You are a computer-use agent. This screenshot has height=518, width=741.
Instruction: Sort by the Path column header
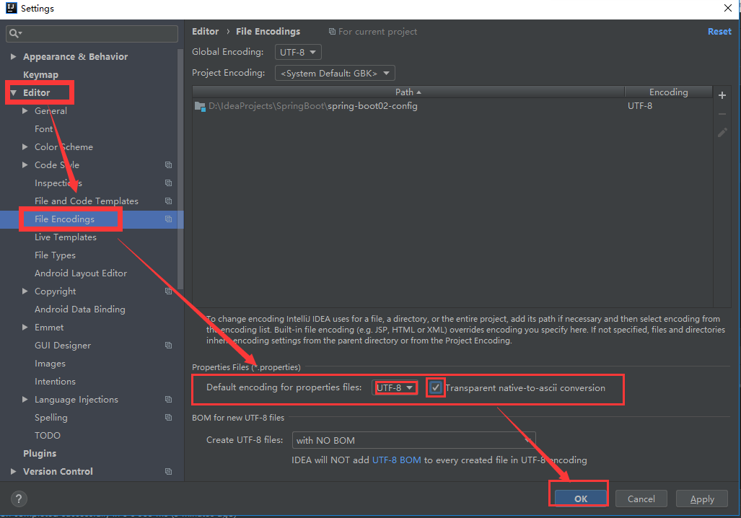408,92
